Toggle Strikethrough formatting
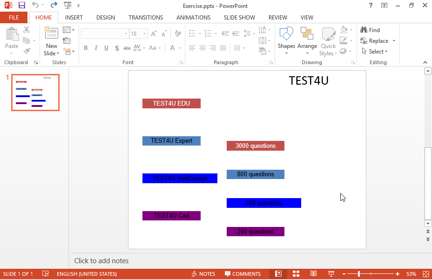432x279 pixels. [127, 48]
